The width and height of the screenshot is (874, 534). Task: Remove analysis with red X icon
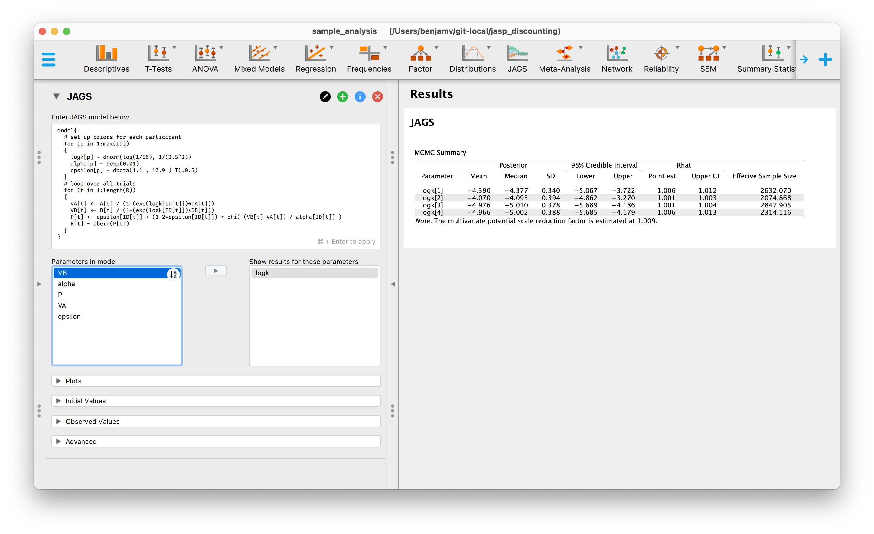(377, 97)
